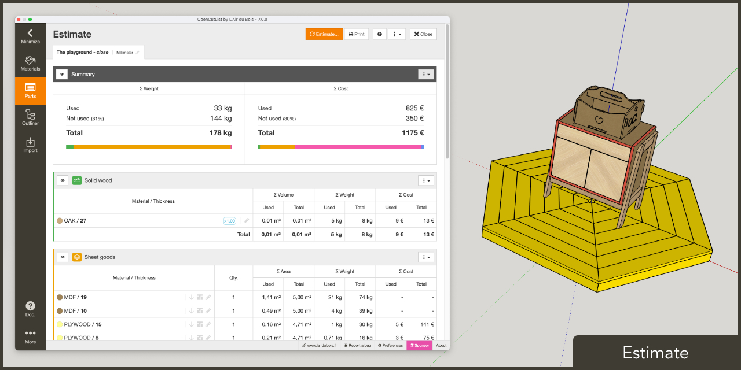Image resolution: width=741 pixels, height=370 pixels.
Task: Click the Σ Weight usage bar in Summary
Action: pos(149,147)
